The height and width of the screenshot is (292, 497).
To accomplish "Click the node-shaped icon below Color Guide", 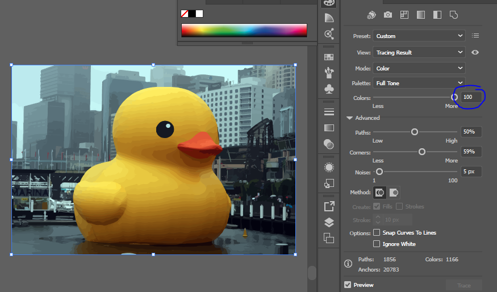I will 329,34.
